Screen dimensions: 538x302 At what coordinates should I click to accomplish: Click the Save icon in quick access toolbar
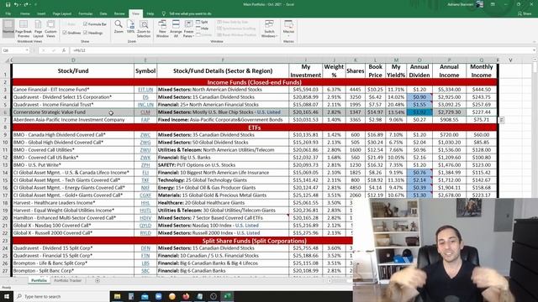pos(8,4)
